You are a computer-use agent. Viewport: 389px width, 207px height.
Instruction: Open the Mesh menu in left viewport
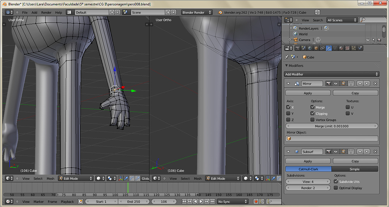pyautogui.click(x=51, y=179)
